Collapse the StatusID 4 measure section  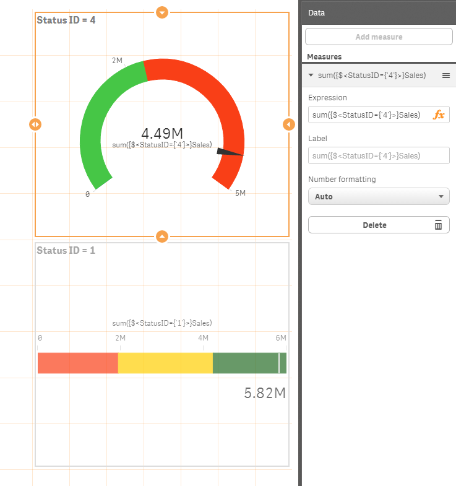pyautogui.click(x=311, y=76)
